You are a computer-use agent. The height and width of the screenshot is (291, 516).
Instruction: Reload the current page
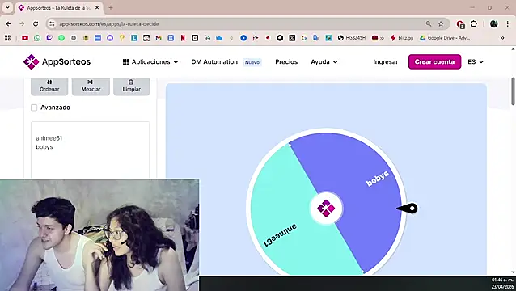point(36,24)
